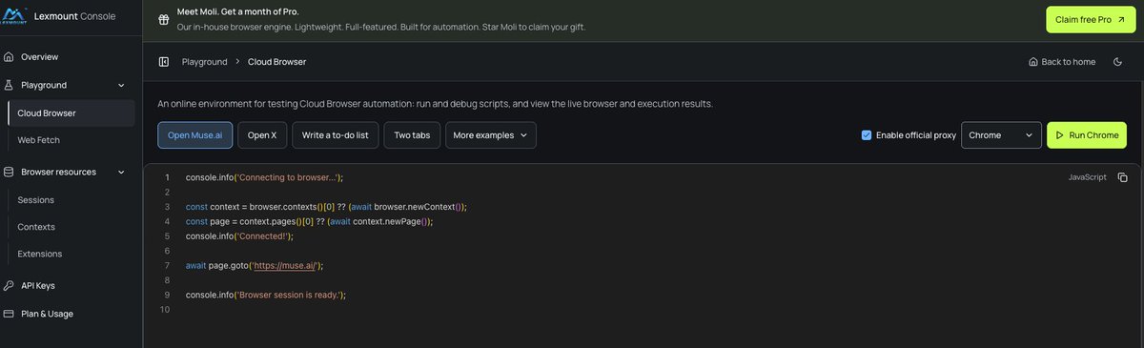The height and width of the screenshot is (348, 1144).
Task: Select the Open Muse.ai example
Action: pos(195,135)
